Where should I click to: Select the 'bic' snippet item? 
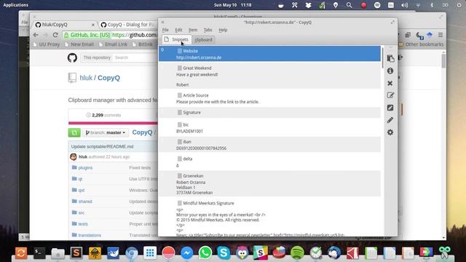click(x=269, y=128)
